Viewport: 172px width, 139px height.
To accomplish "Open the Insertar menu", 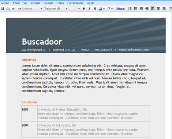I will coord(35,3).
